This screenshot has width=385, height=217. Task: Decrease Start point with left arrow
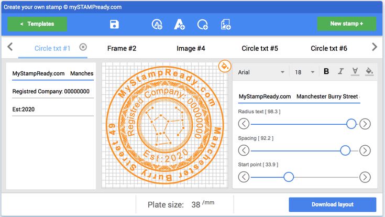[244, 177]
